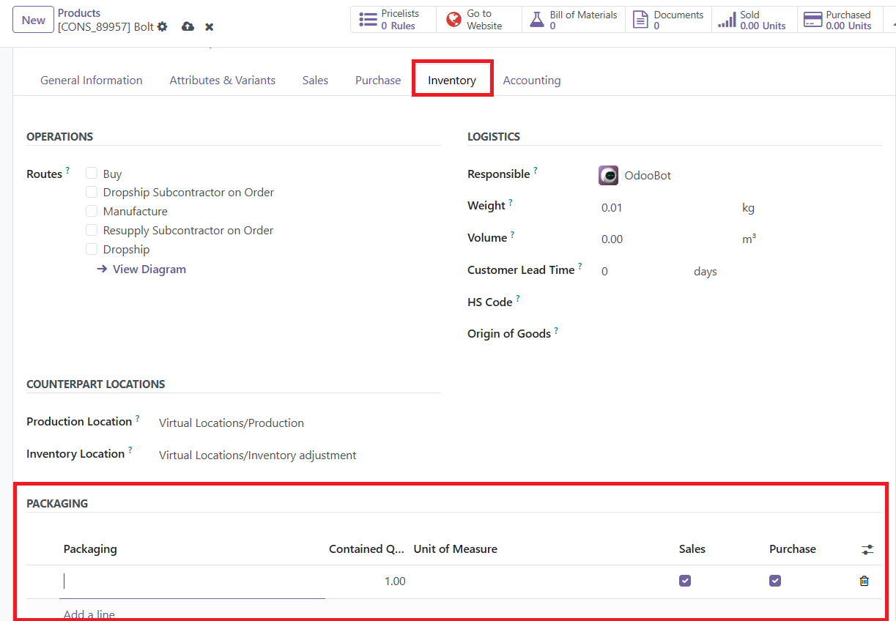Enable the Dropship route checkbox

(x=92, y=249)
